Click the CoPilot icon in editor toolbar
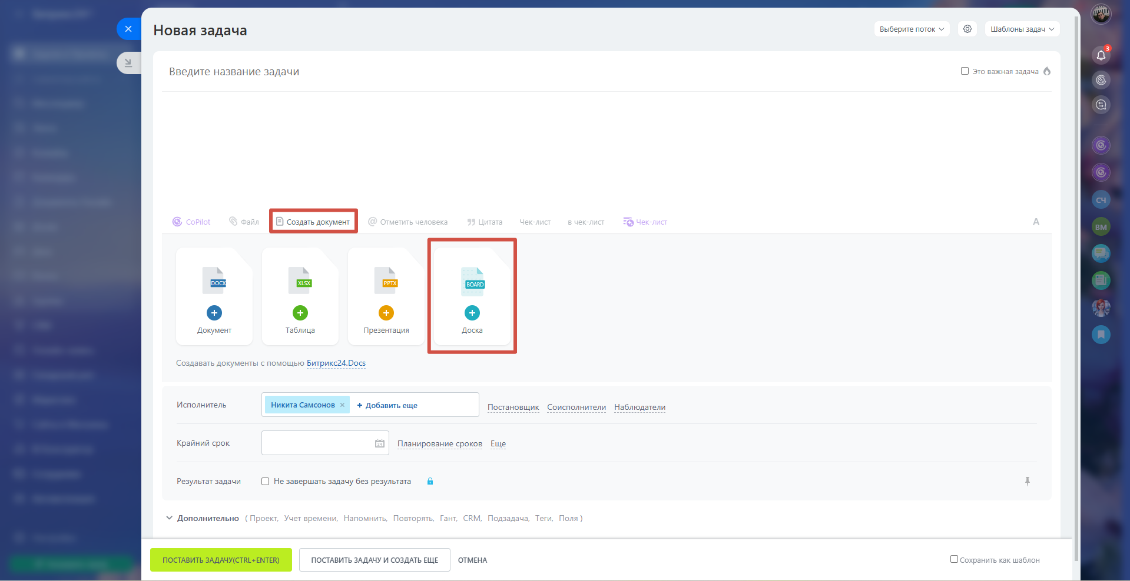This screenshot has height=581, width=1130. (x=177, y=222)
